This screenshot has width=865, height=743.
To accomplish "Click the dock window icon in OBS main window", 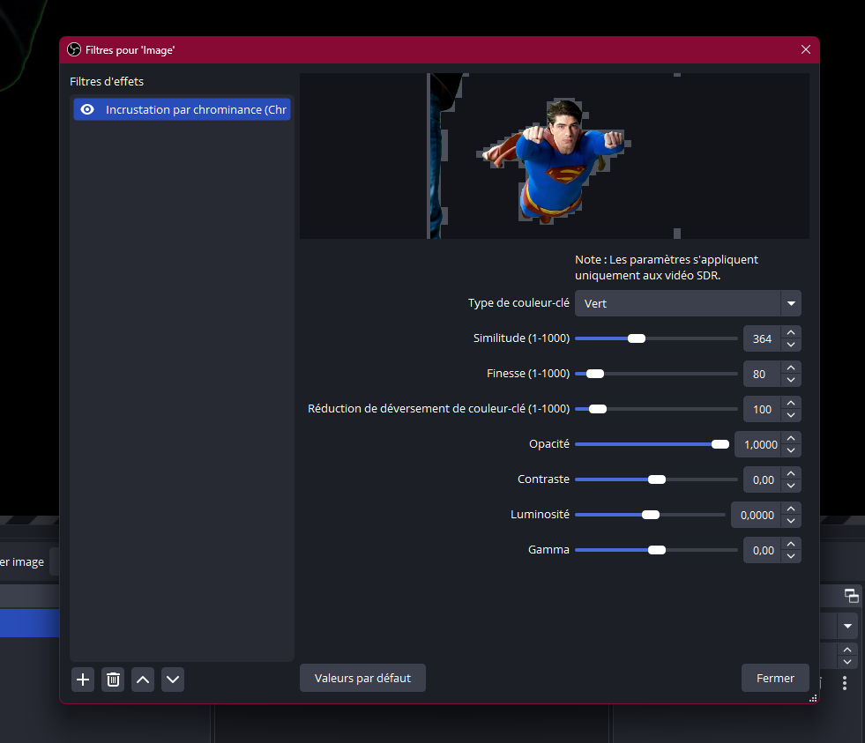I will [851, 596].
